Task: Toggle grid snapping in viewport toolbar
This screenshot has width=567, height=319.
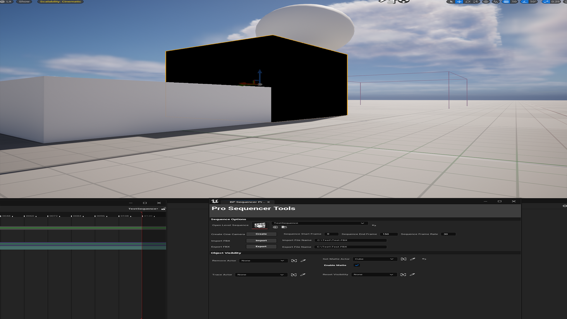Action: coord(506,2)
